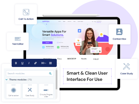Click the MOCKUP brand logo
The width and height of the screenshot is (139, 104).
pos(72,59)
